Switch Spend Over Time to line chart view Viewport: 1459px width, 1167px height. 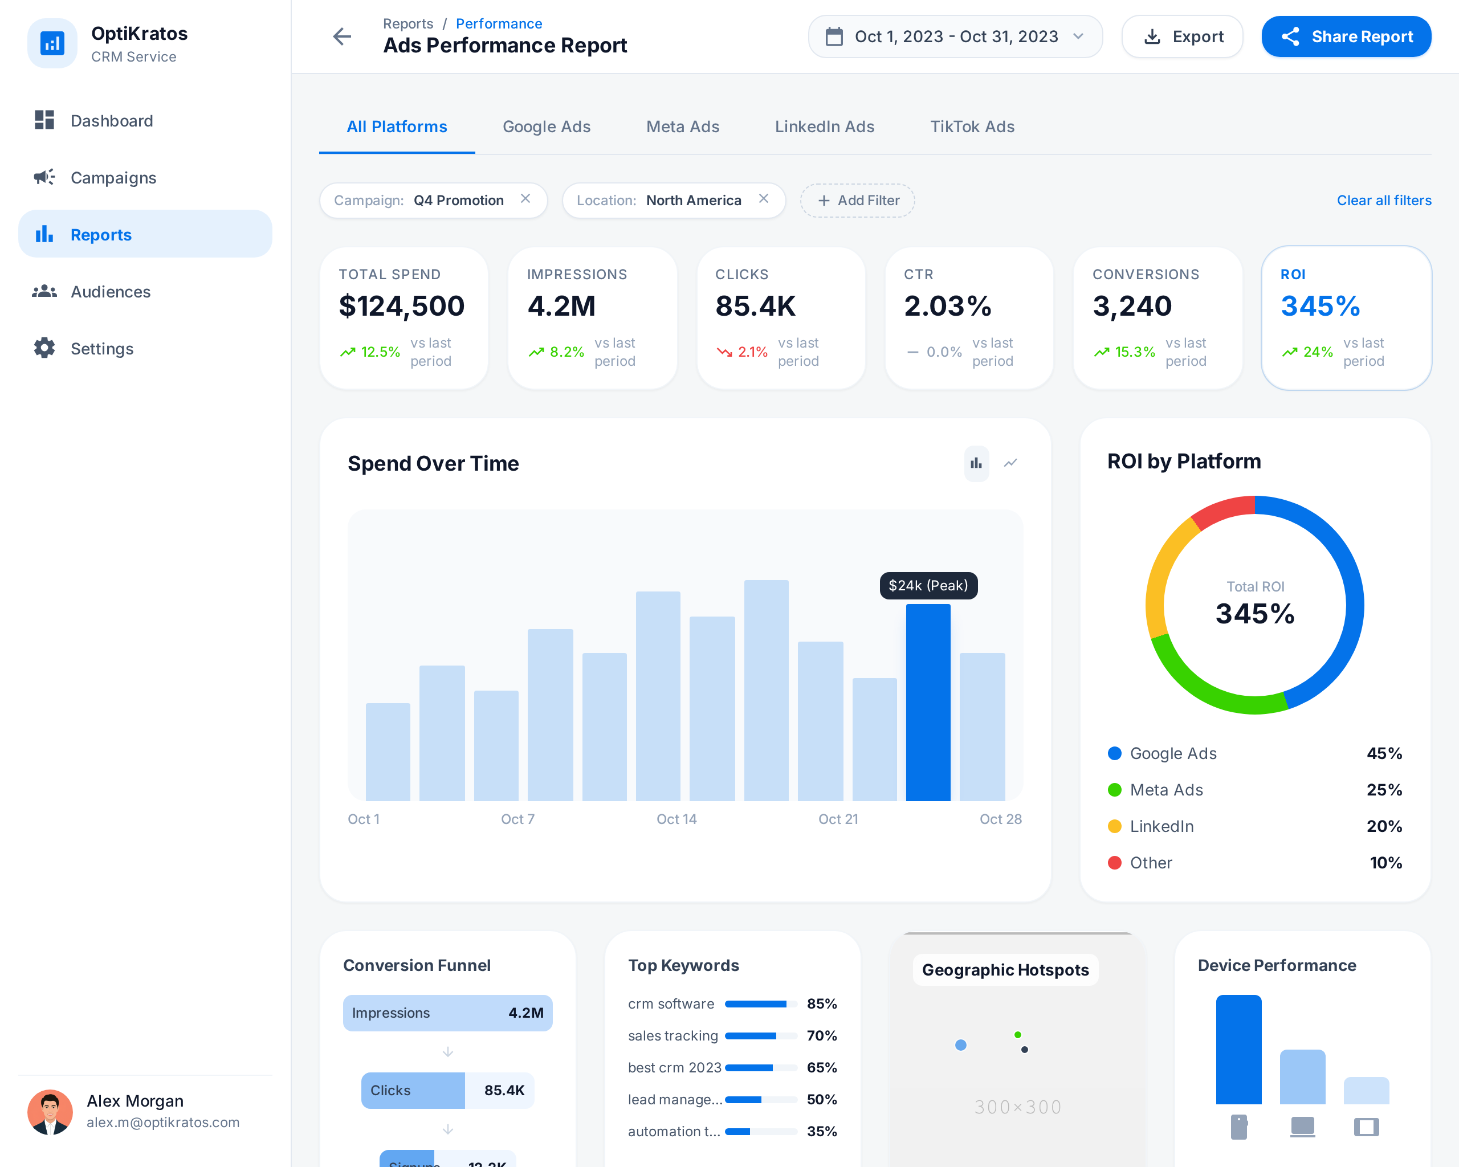[x=1010, y=463]
